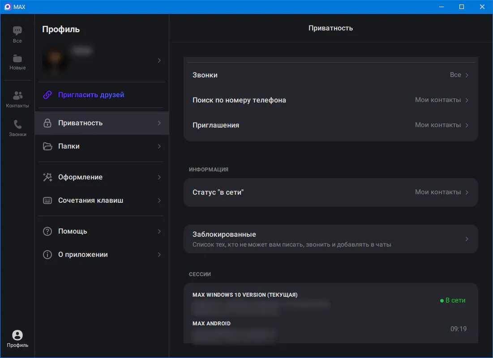Screen dimensions: 493x358
Task: Click the link icon next to Пригласить друзей
Action: 47,94
